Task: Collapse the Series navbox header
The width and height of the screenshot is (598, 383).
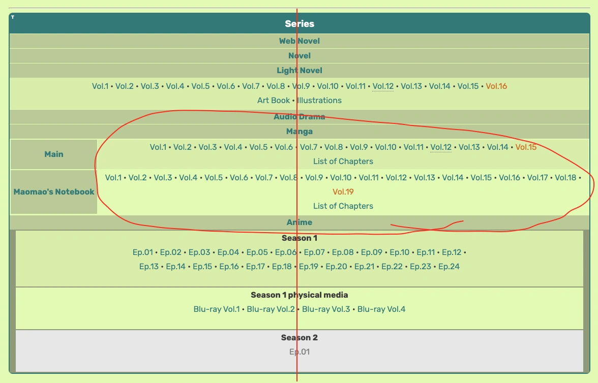Action: pyautogui.click(x=300, y=23)
